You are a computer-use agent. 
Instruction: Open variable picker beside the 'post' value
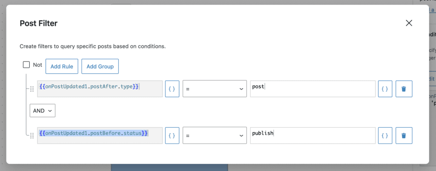click(x=385, y=89)
